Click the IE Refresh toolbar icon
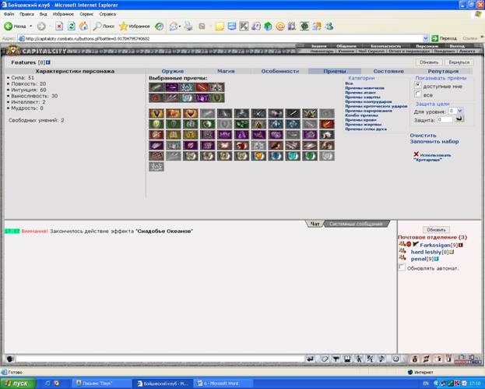This screenshot has width=485, height=389. pos(72,27)
